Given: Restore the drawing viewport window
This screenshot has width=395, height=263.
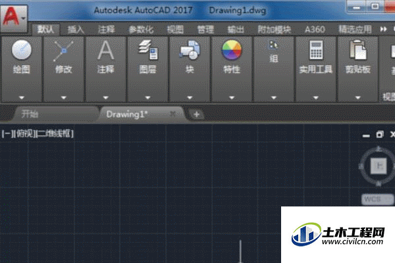Looking at the screenshot, I should 380,135.
